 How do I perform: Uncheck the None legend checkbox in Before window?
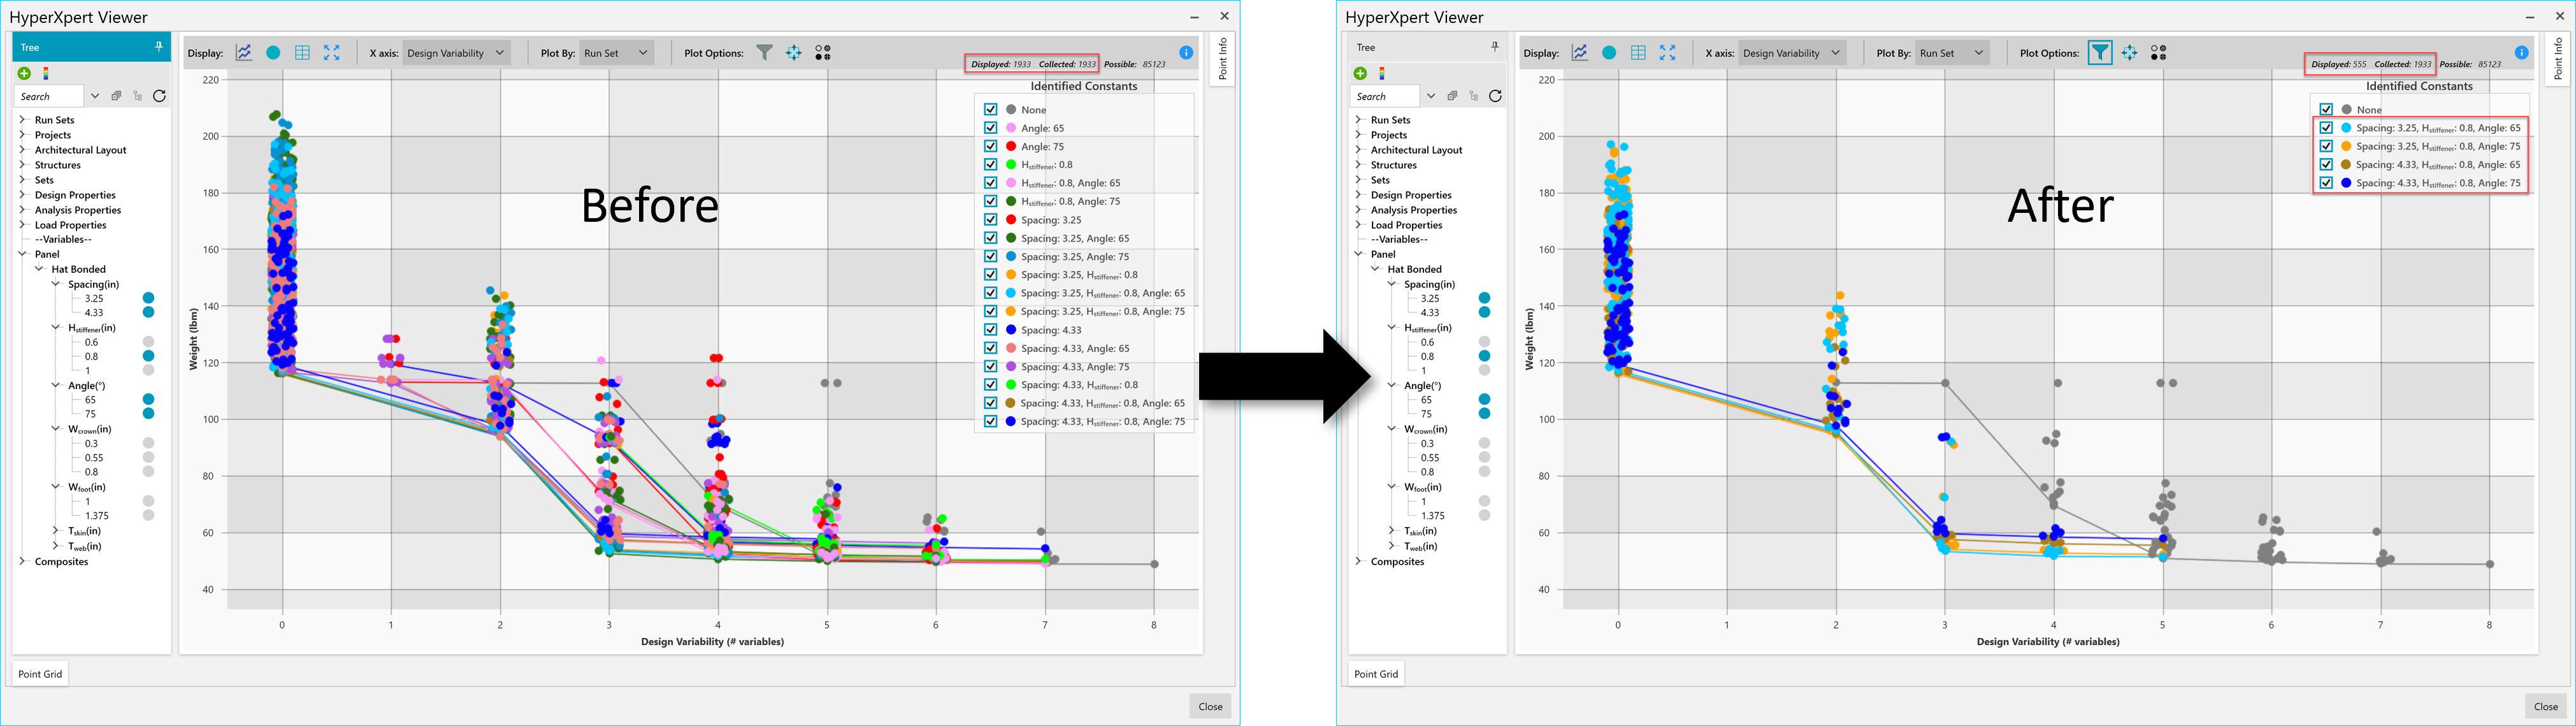point(990,110)
